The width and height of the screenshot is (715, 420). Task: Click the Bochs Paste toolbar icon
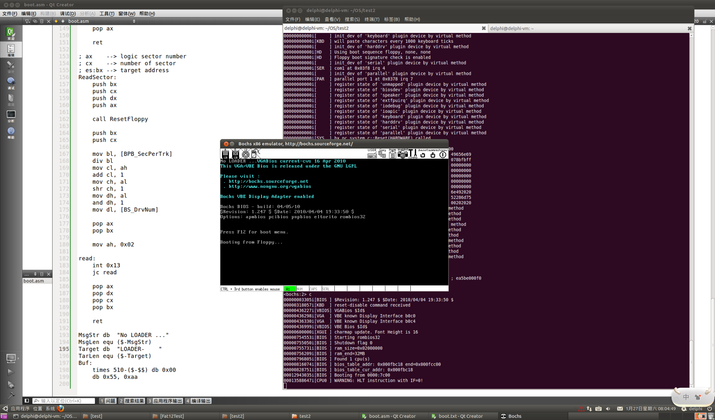pyautogui.click(x=393, y=154)
